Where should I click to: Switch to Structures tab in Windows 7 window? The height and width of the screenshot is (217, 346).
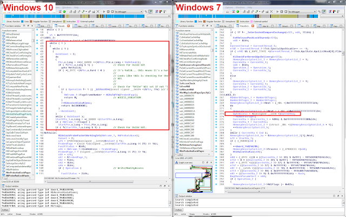pos(286,26)
